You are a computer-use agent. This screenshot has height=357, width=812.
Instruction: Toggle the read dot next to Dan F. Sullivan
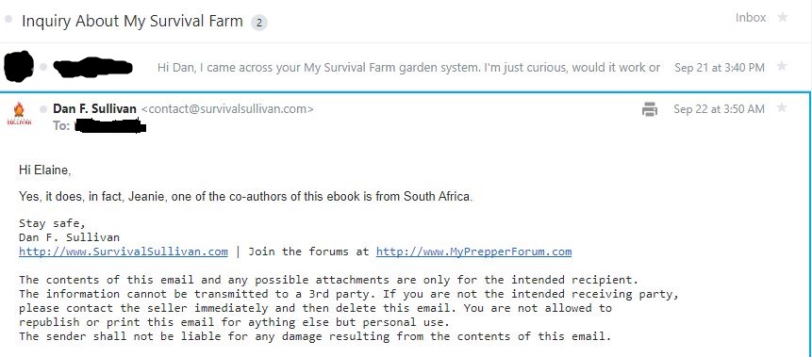tap(43, 108)
